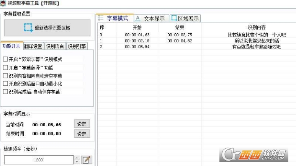This screenshot has width=296, height=166.
Task: Switch to the 功能开关 tab
Action: point(11,46)
